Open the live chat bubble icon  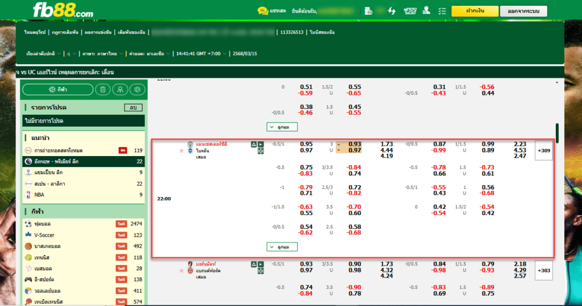point(263,11)
